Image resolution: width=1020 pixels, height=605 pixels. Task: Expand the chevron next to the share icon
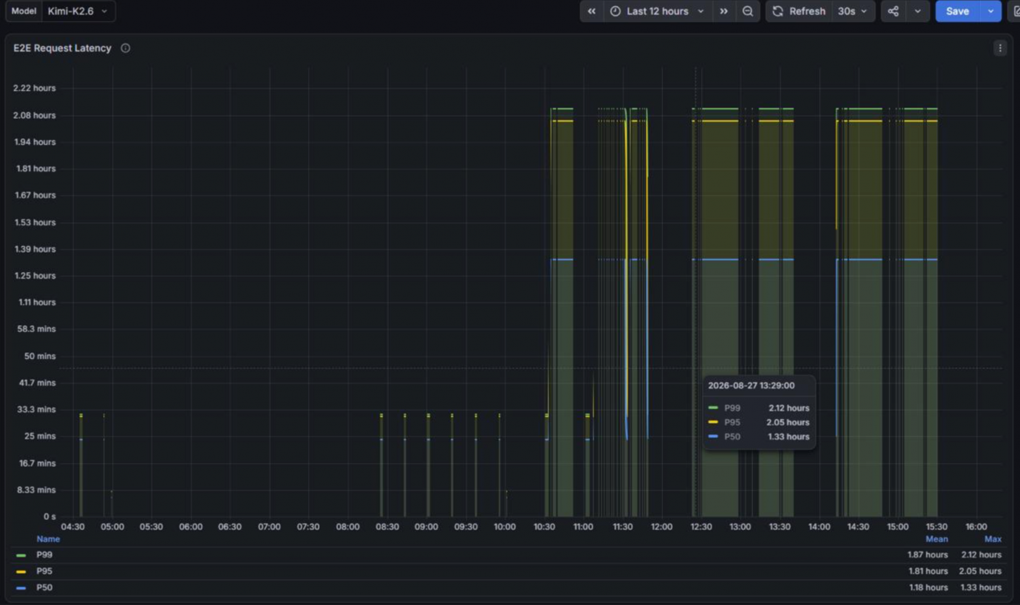[x=917, y=11]
